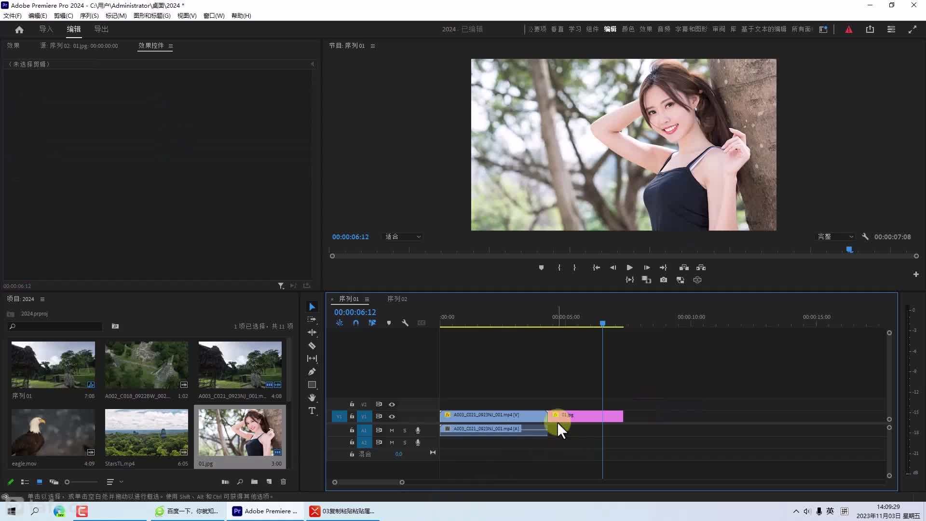Switch to 颜色 workspace
Image resolution: width=926 pixels, height=521 pixels.
coord(628,29)
